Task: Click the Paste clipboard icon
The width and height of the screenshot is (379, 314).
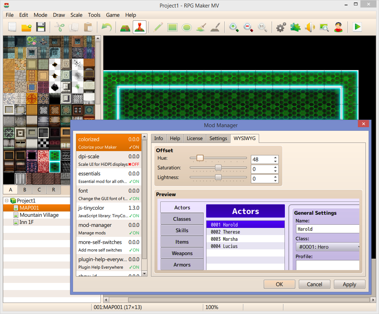Action: click(88, 27)
